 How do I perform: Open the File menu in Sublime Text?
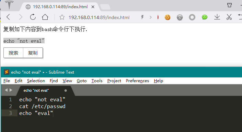(x=7, y=81)
